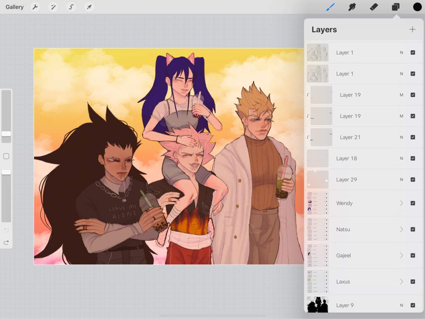Hide Layer 21 using its checkbox
Screen dimensions: 425x319
click(413, 137)
